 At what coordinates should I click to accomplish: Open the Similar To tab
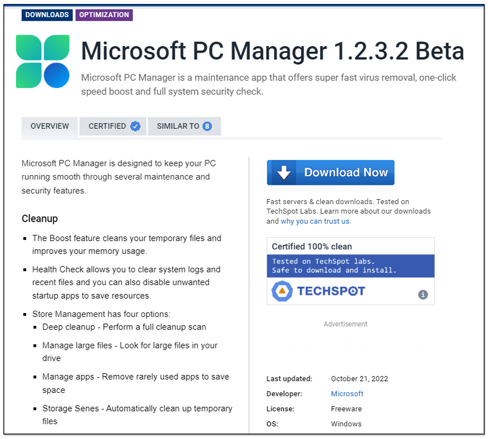click(x=178, y=126)
